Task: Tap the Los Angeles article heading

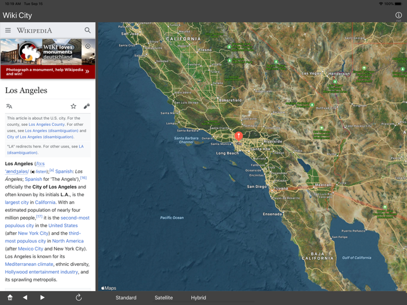Action: pyautogui.click(x=26, y=90)
